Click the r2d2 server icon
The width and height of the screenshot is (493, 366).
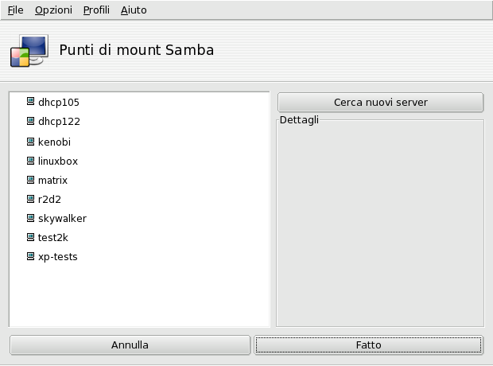31,200
